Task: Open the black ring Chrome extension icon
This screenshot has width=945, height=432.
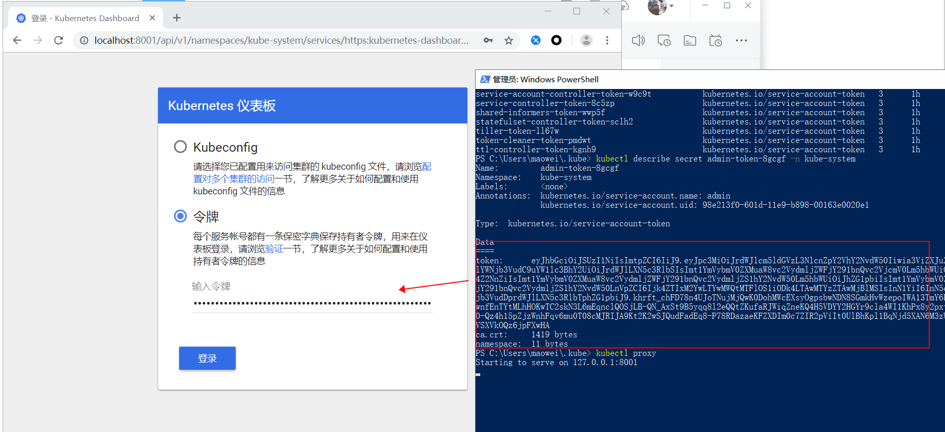Action: [556, 40]
